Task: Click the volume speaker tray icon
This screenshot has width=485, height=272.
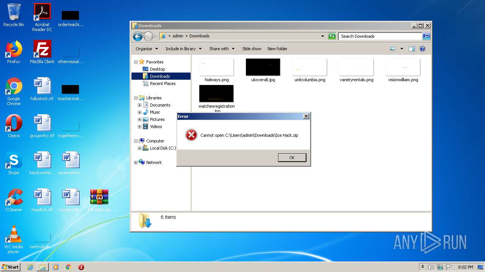Action: tap(431, 267)
